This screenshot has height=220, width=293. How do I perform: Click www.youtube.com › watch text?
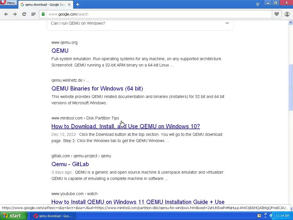click(x=74, y=194)
